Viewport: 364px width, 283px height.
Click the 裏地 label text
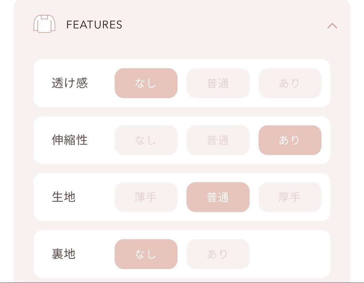click(x=63, y=254)
